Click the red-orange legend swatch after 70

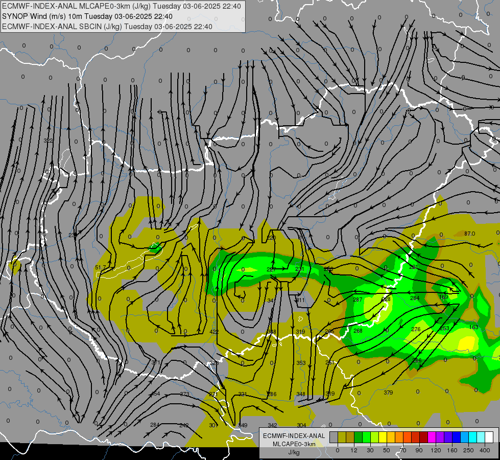coord(407,437)
